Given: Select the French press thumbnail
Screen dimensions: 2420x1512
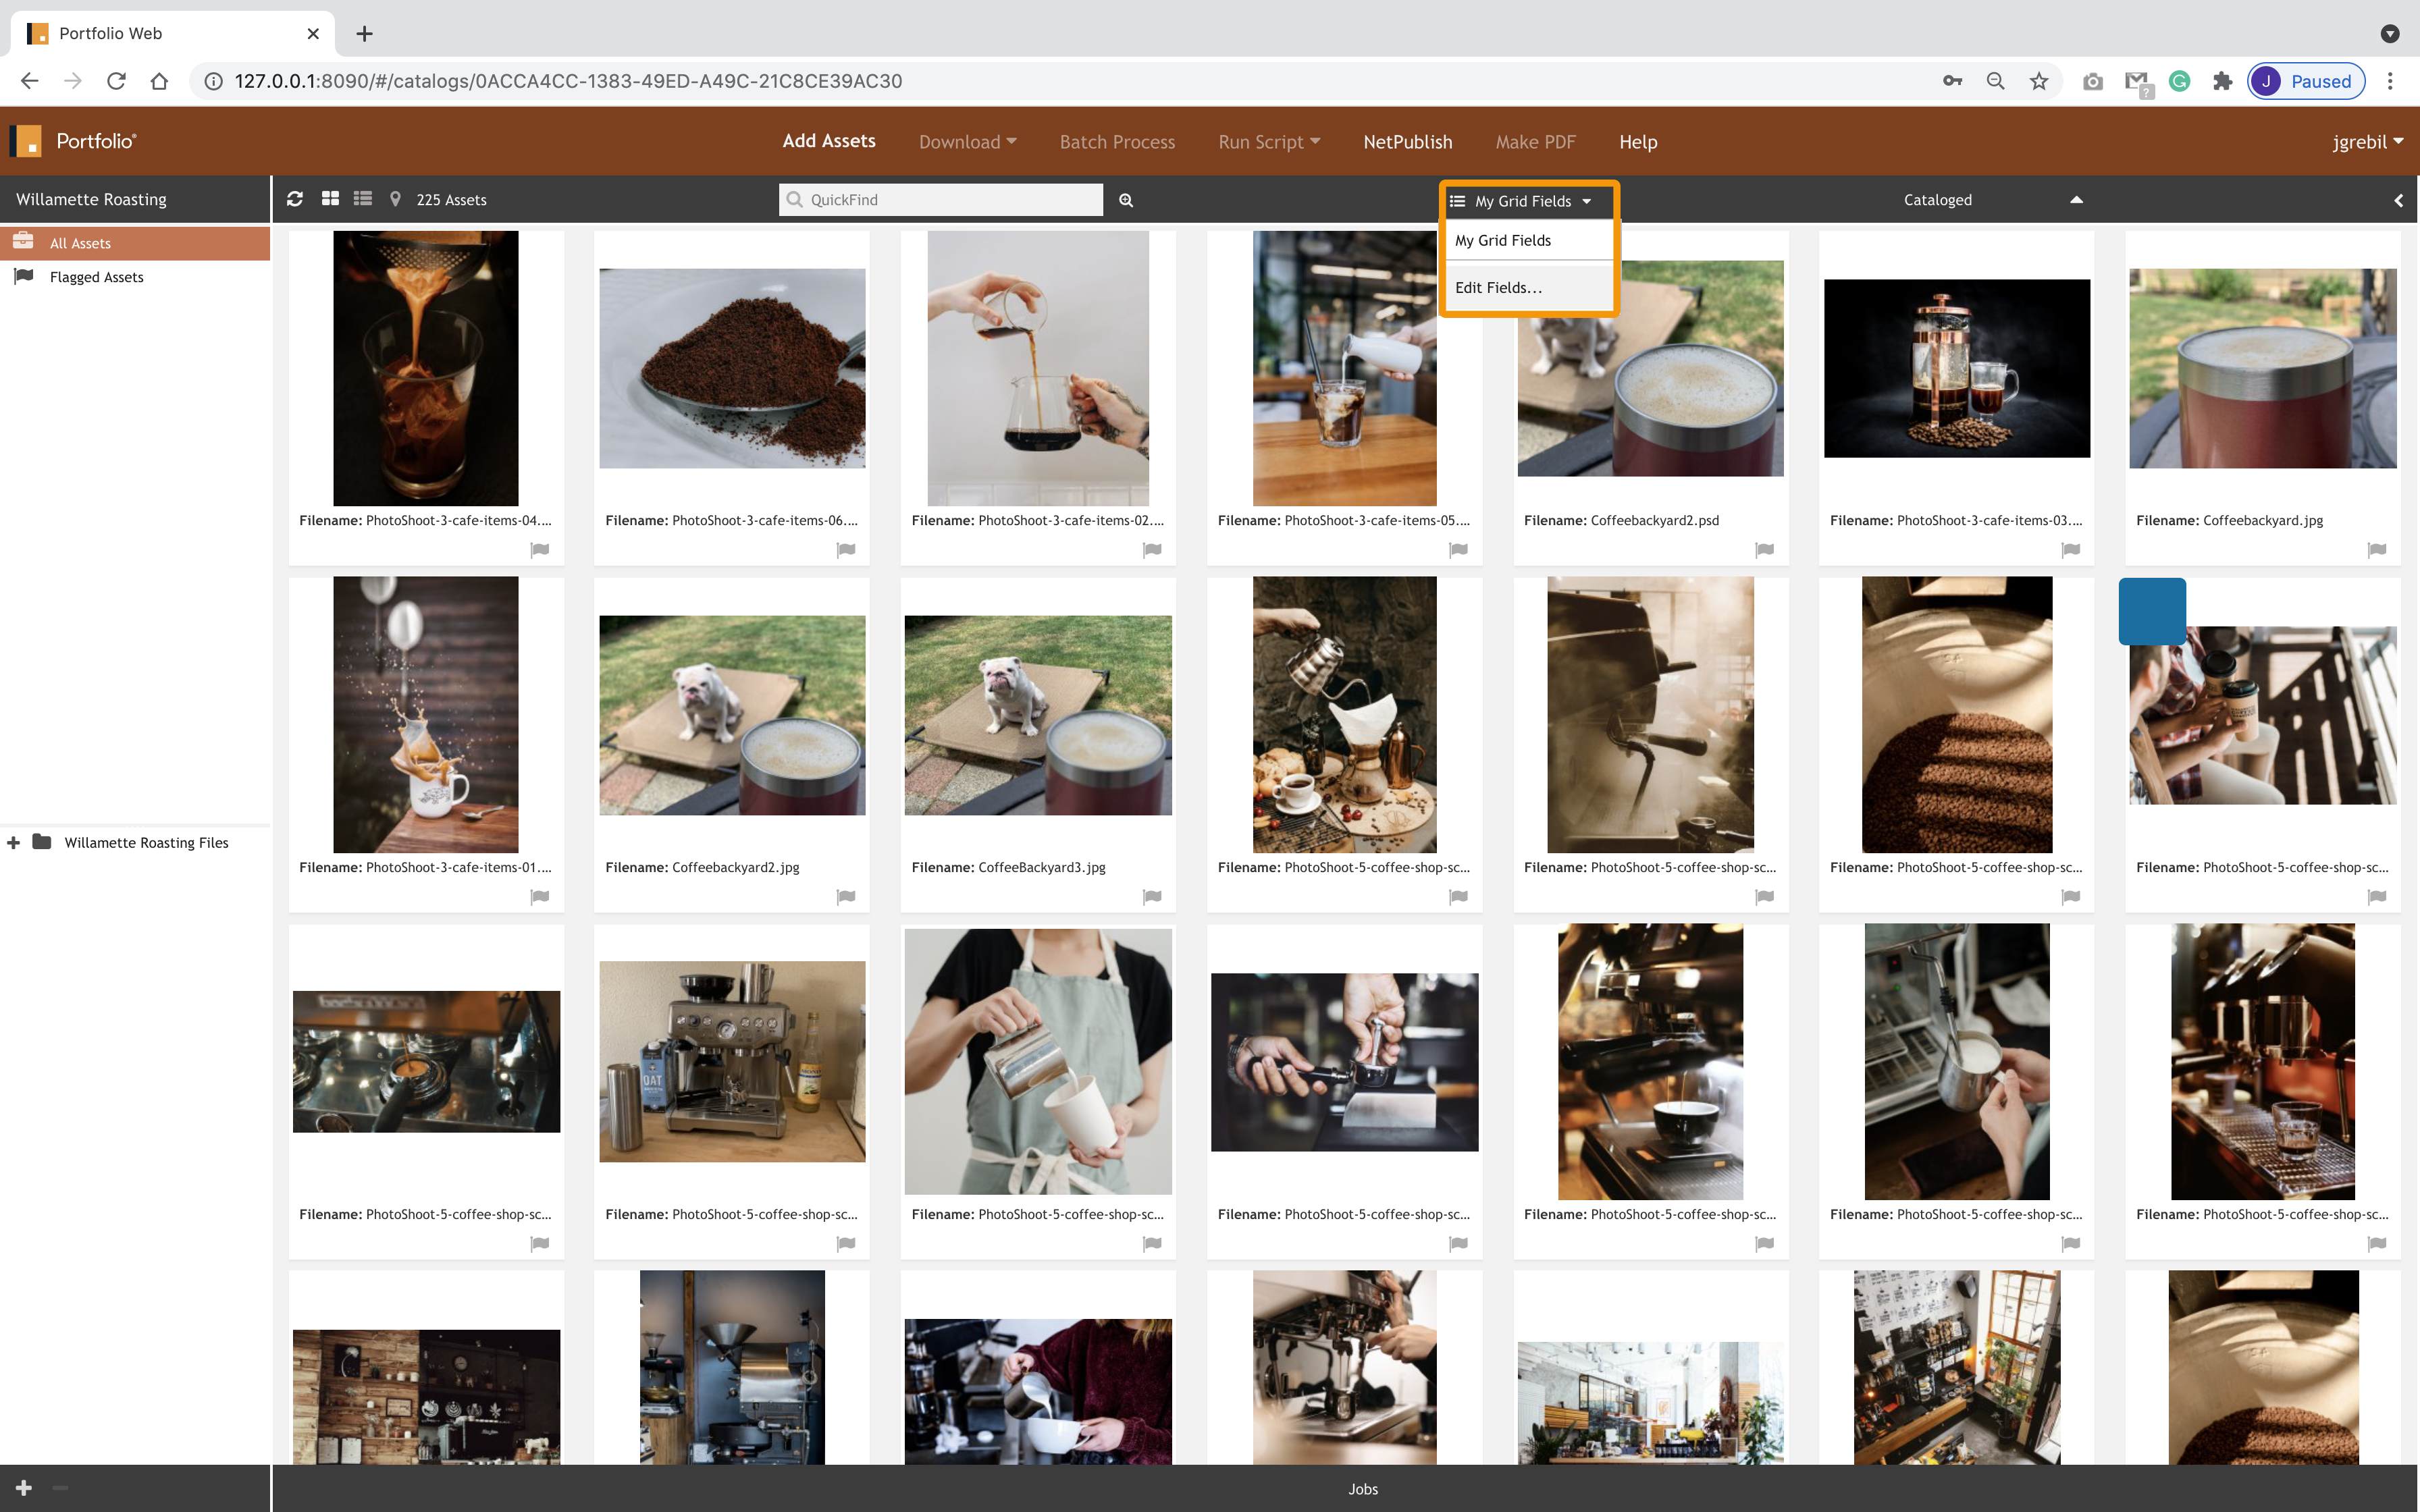Looking at the screenshot, I should [1956, 368].
